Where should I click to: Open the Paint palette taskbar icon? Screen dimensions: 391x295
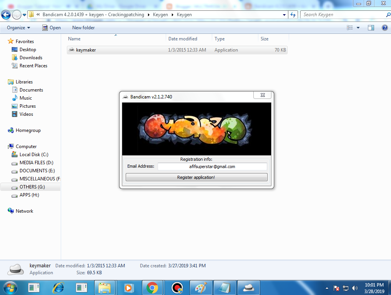[x=201, y=288]
